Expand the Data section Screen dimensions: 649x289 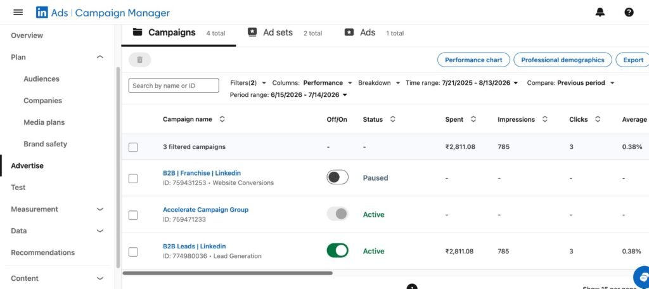tap(100, 231)
